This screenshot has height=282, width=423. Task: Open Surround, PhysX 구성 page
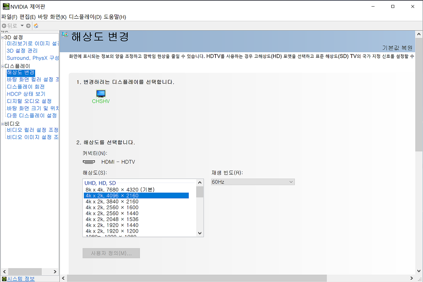33,58
